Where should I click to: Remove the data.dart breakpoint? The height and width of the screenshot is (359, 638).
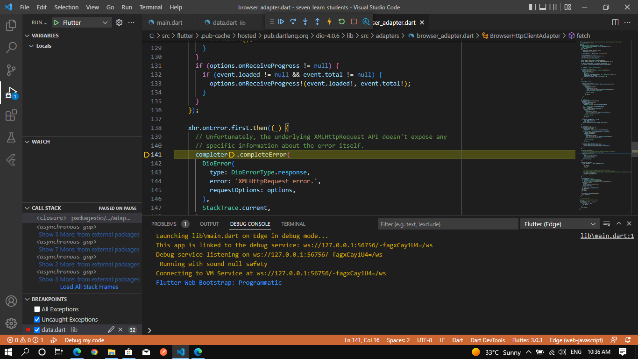[x=121, y=330]
